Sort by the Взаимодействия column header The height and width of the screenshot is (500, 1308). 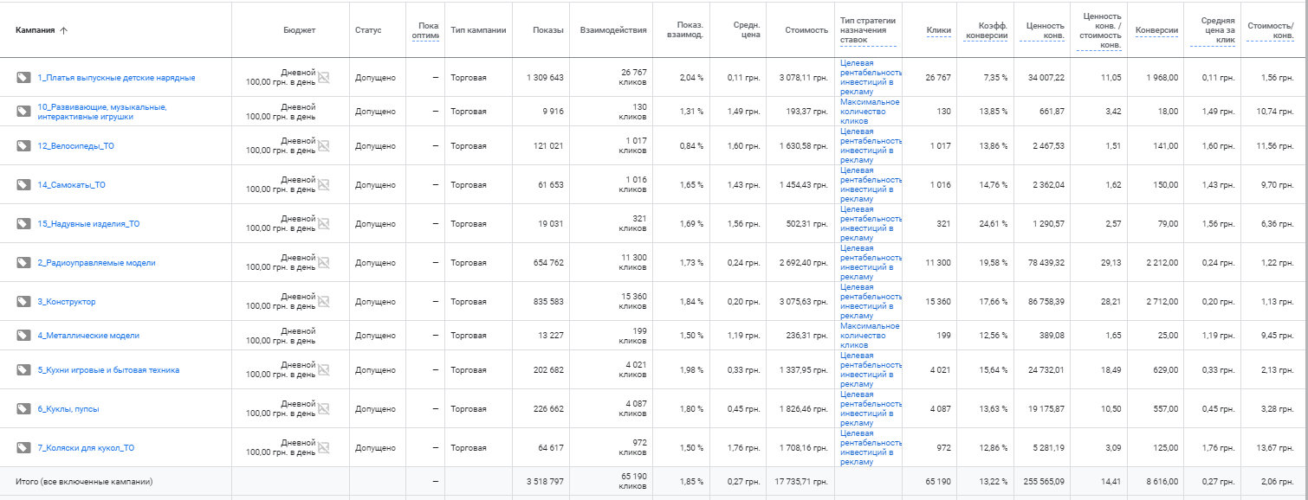click(x=615, y=30)
